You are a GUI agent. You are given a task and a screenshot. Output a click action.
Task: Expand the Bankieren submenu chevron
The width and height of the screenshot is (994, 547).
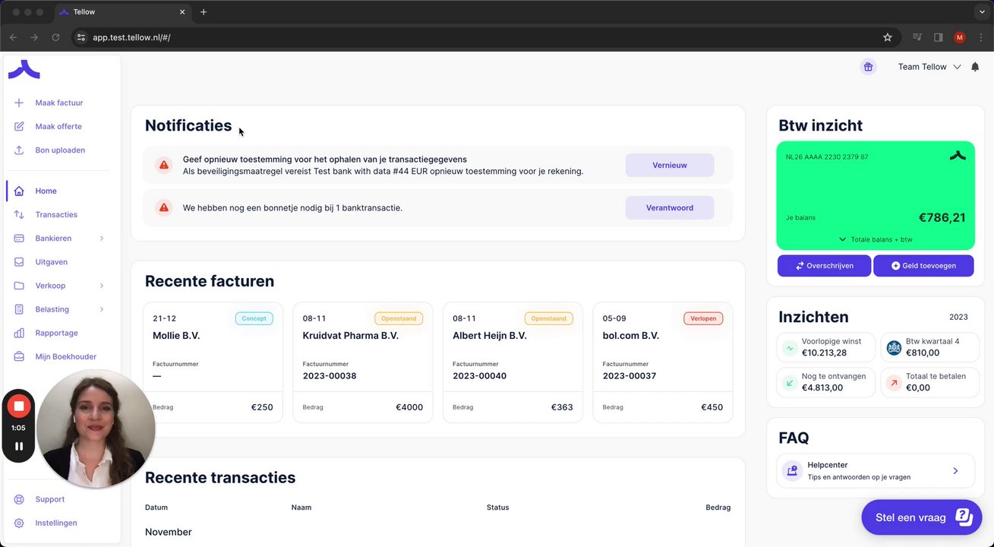102,239
